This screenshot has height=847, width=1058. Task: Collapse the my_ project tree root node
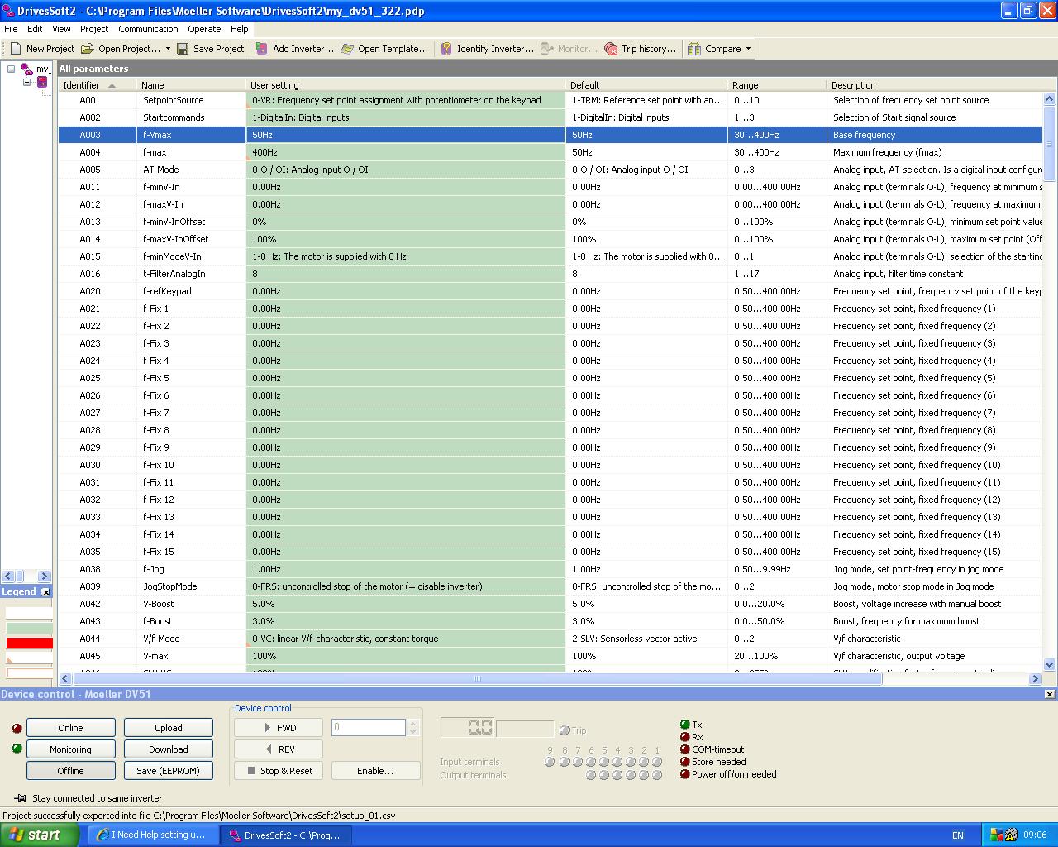[x=12, y=69]
